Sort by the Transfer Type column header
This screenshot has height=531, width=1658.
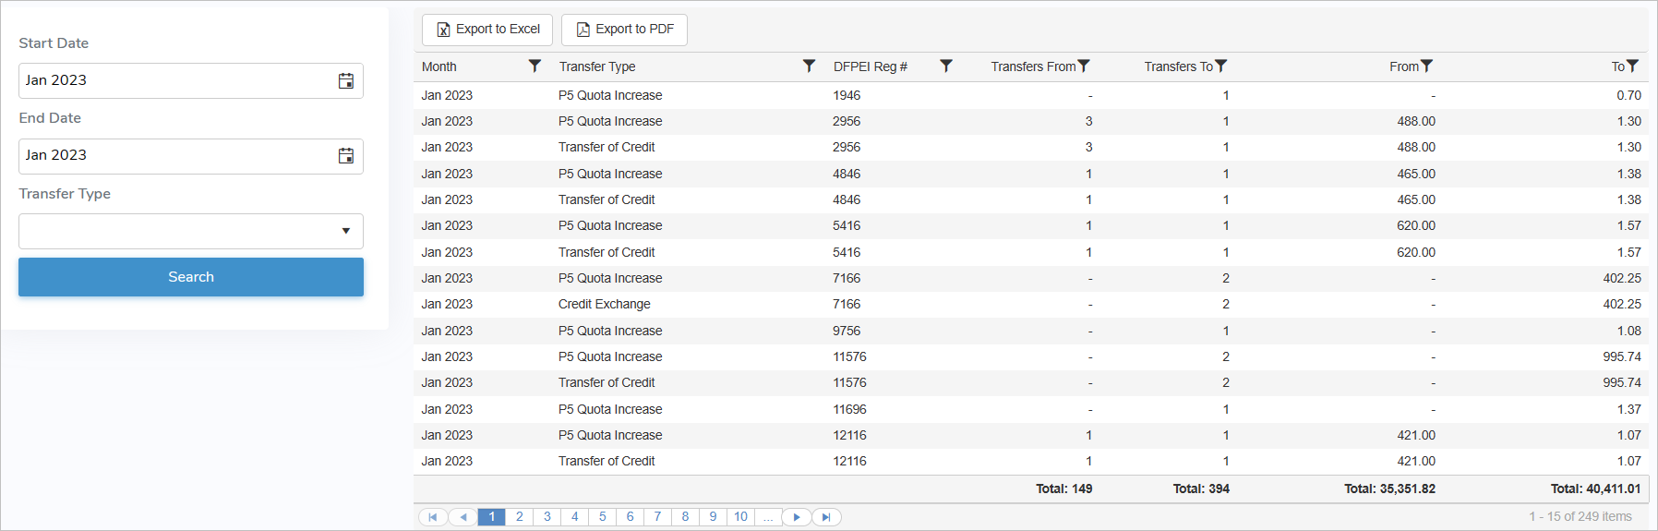click(x=597, y=66)
